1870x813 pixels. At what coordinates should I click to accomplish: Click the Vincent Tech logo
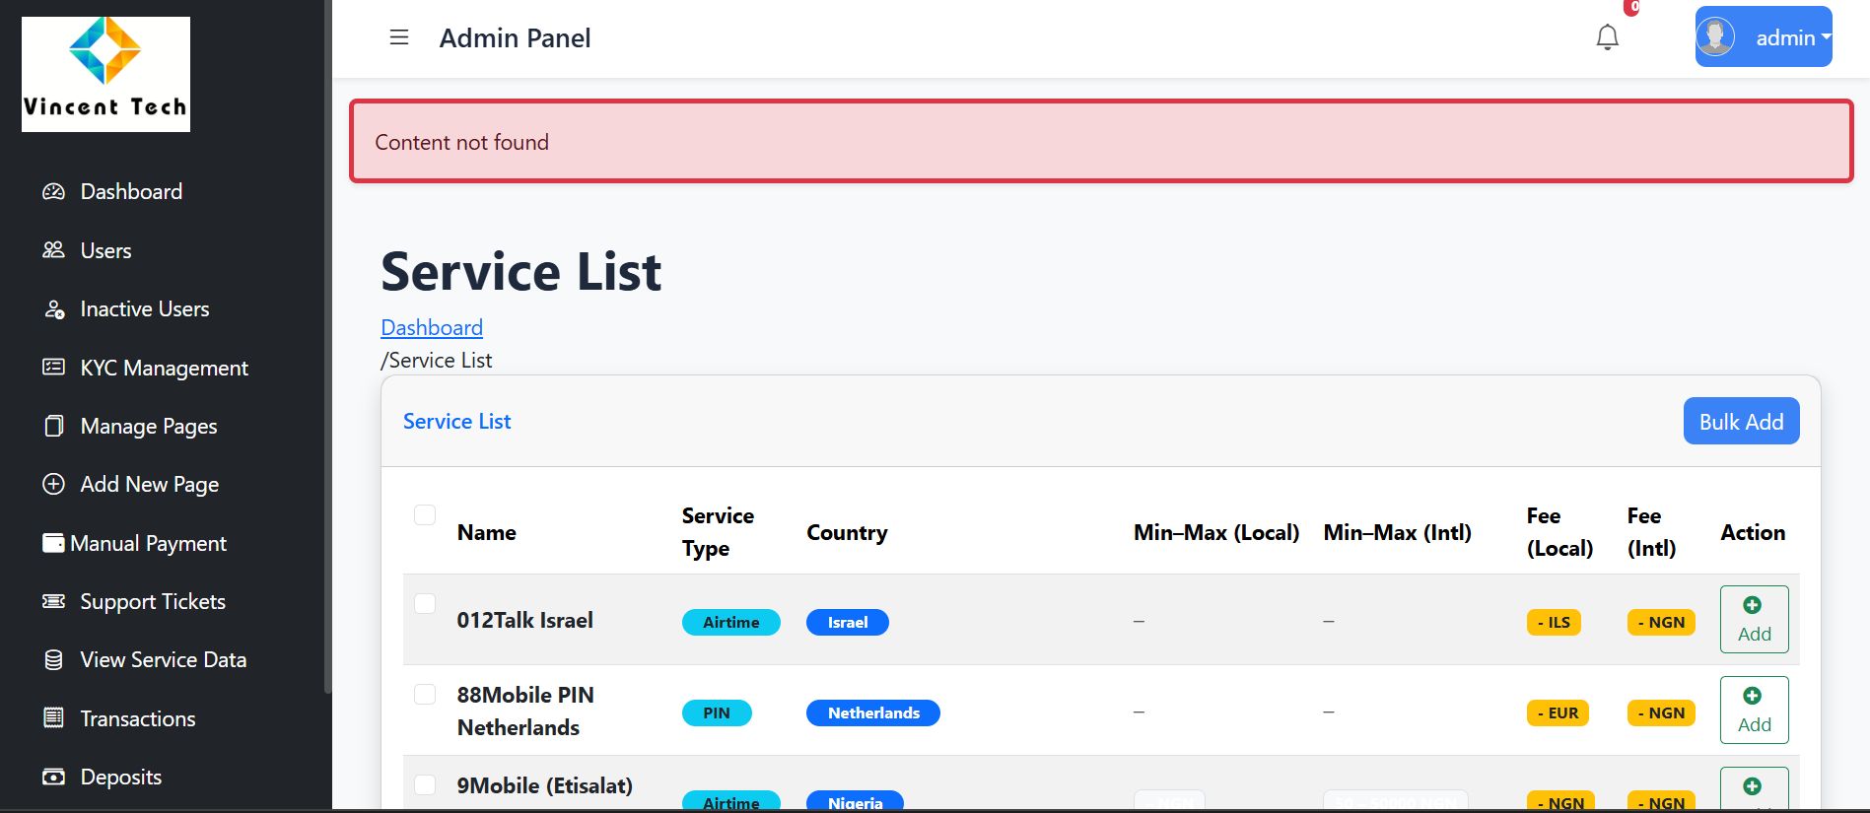105,74
